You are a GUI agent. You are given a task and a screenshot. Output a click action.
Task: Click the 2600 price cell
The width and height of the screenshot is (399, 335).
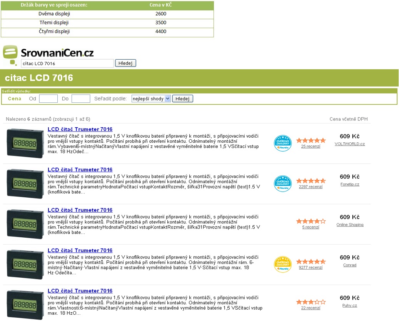tap(161, 14)
